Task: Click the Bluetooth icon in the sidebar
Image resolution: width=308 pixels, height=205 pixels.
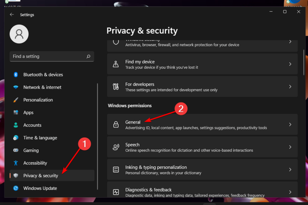Action: point(16,74)
